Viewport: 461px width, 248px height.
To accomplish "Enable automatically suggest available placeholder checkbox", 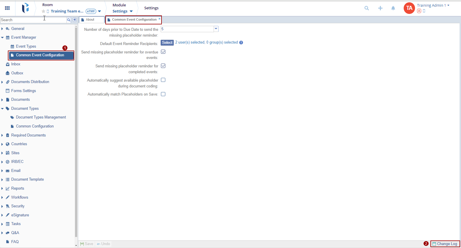I will tap(163, 80).
